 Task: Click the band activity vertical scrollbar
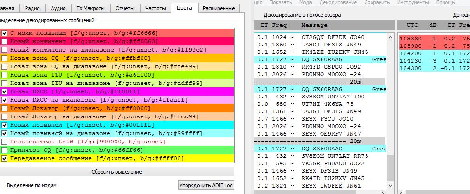tap(390, 111)
